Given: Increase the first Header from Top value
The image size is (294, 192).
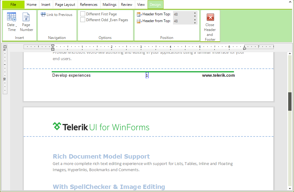Looking at the screenshot, I should [x=195, y=13].
